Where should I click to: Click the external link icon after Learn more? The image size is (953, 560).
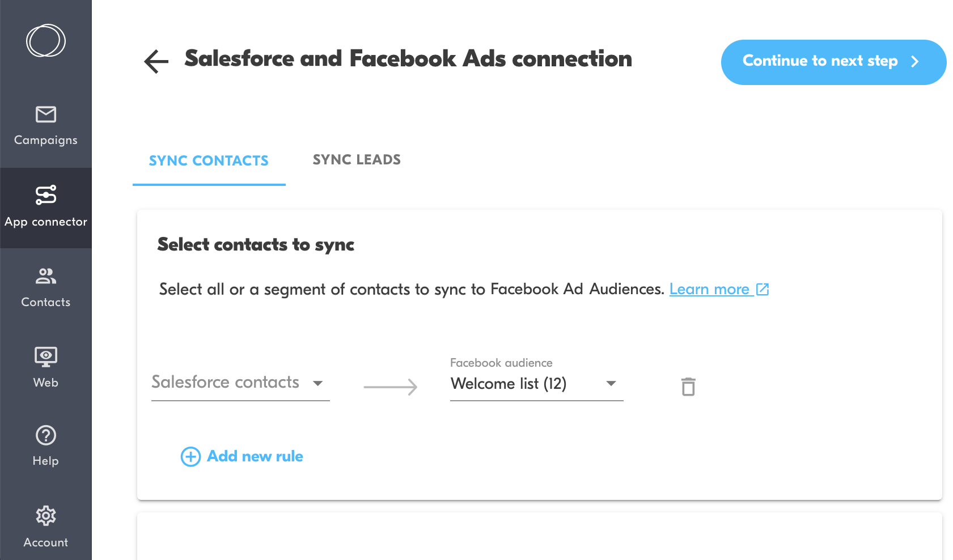[763, 289]
